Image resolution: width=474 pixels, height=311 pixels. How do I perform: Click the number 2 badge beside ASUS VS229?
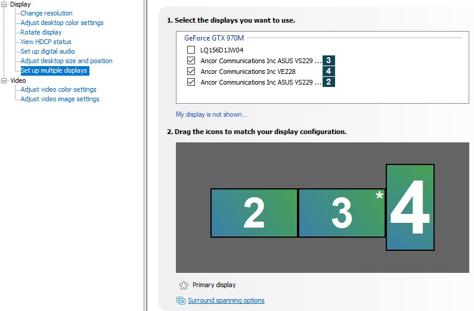(x=329, y=82)
